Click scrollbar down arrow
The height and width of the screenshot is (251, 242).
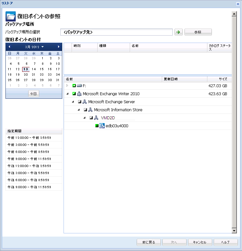point(234,231)
